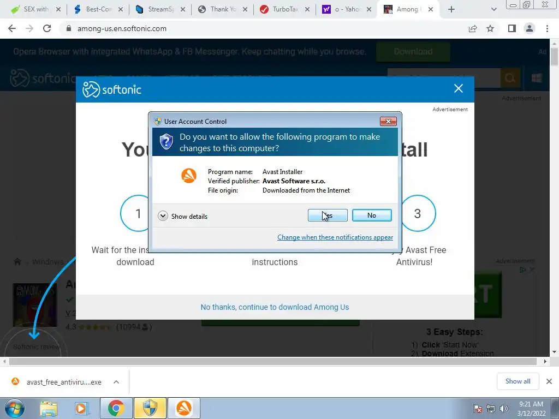Open a new tab with plus button
This screenshot has height=419, width=559.
pos(451,10)
